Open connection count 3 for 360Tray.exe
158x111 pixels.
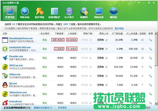pyautogui.click(x=142, y=67)
